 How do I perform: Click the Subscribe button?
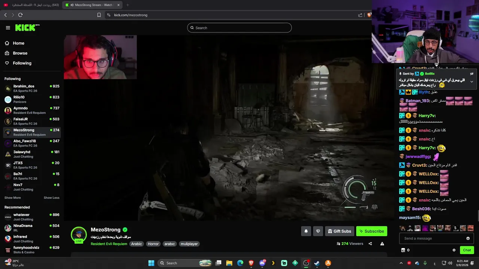click(372, 231)
